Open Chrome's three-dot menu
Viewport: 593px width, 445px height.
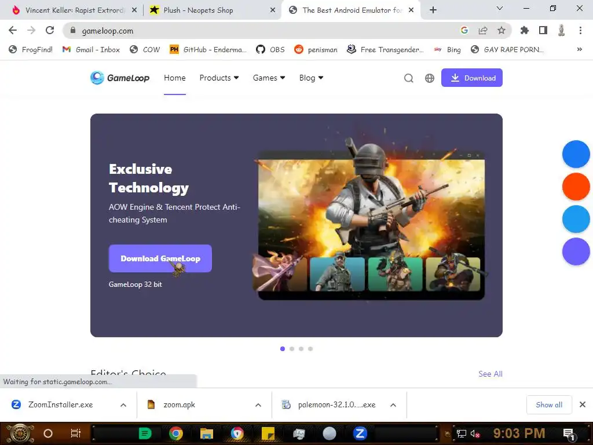click(x=580, y=30)
